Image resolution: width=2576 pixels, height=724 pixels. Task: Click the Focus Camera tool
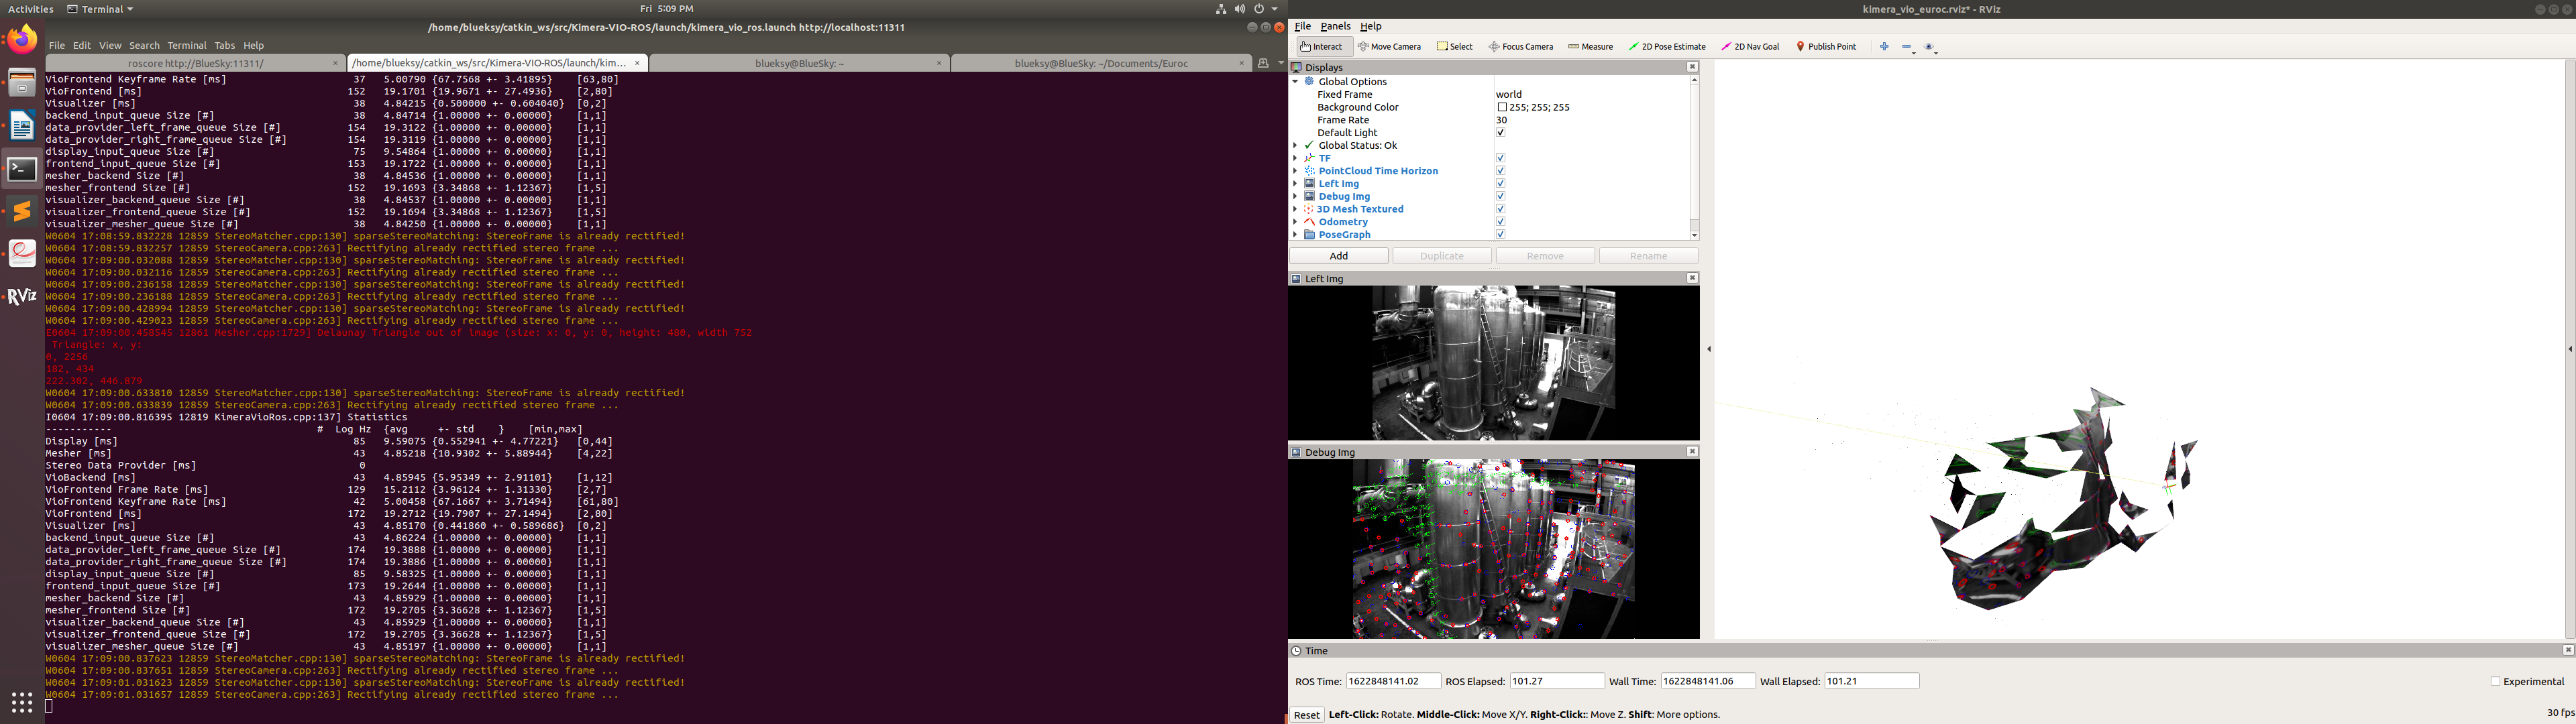tap(1521, 46)
